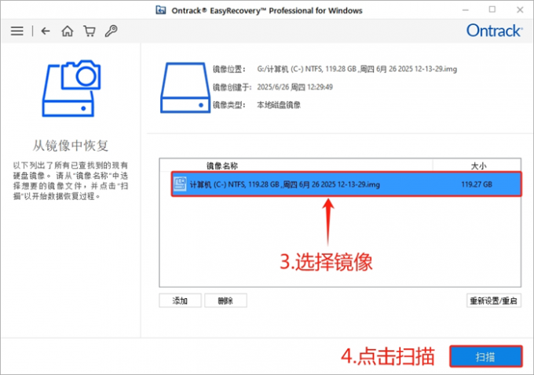Screen dimensions: 534x375
Task: Click the Ontrack logo
Action: tap(494, 31)
